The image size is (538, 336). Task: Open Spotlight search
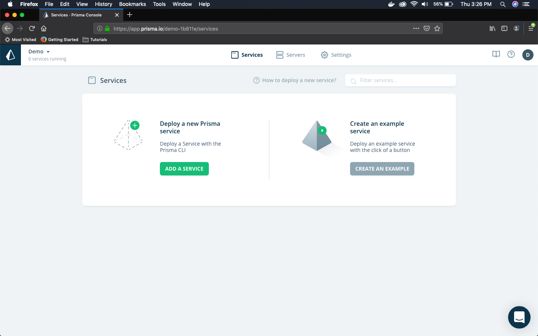(503, 4)
